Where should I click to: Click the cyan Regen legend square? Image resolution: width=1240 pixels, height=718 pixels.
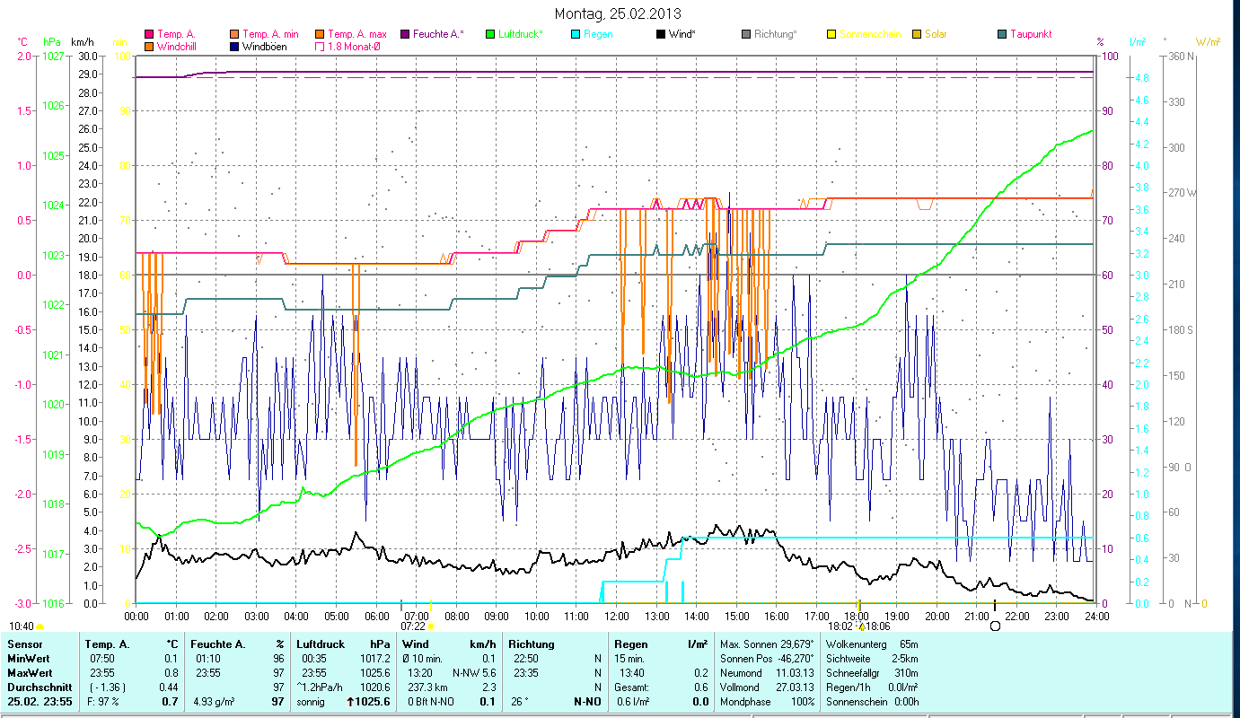tap(576, 34)
